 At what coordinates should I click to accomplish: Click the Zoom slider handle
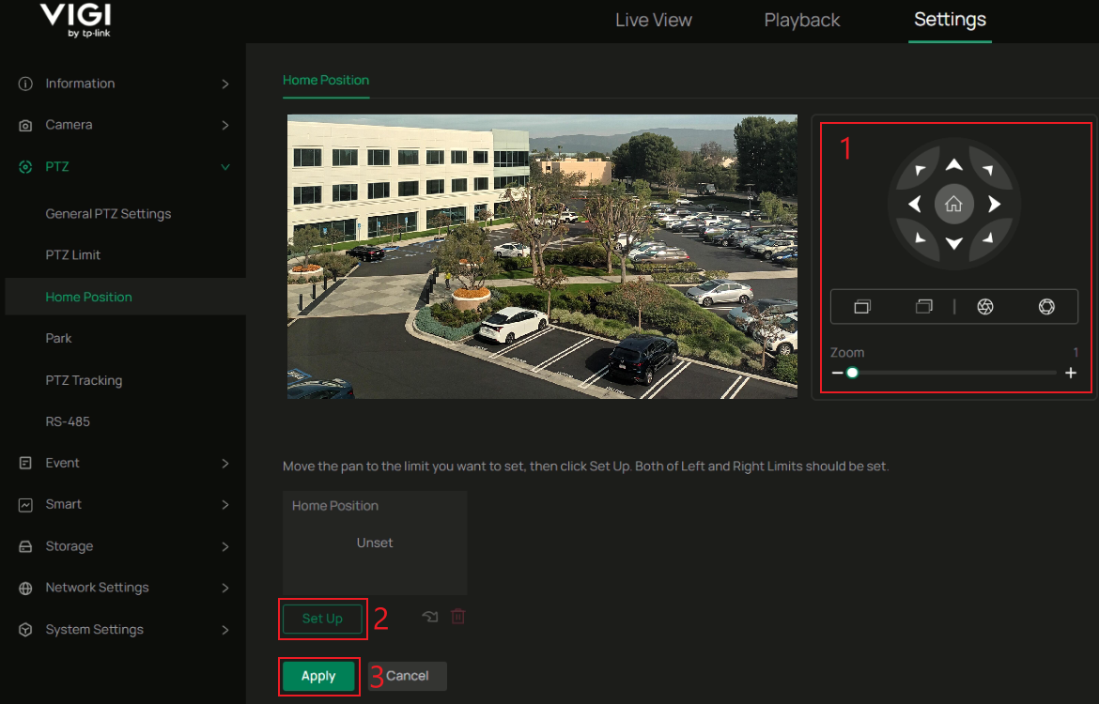coord(852,373)
